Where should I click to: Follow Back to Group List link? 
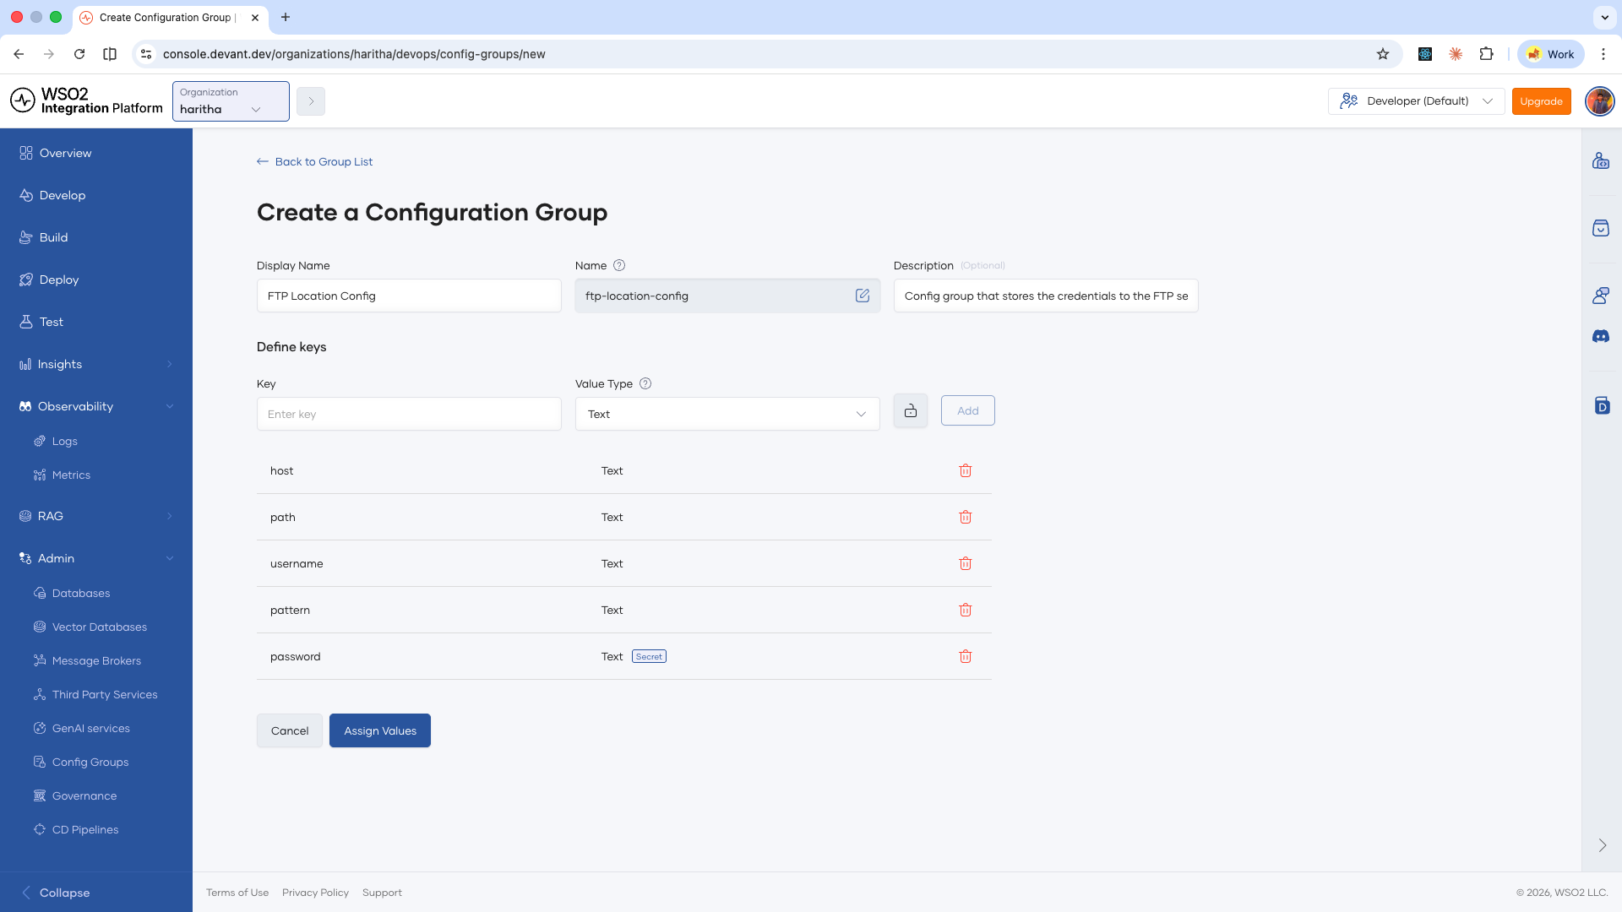point(314,161)
